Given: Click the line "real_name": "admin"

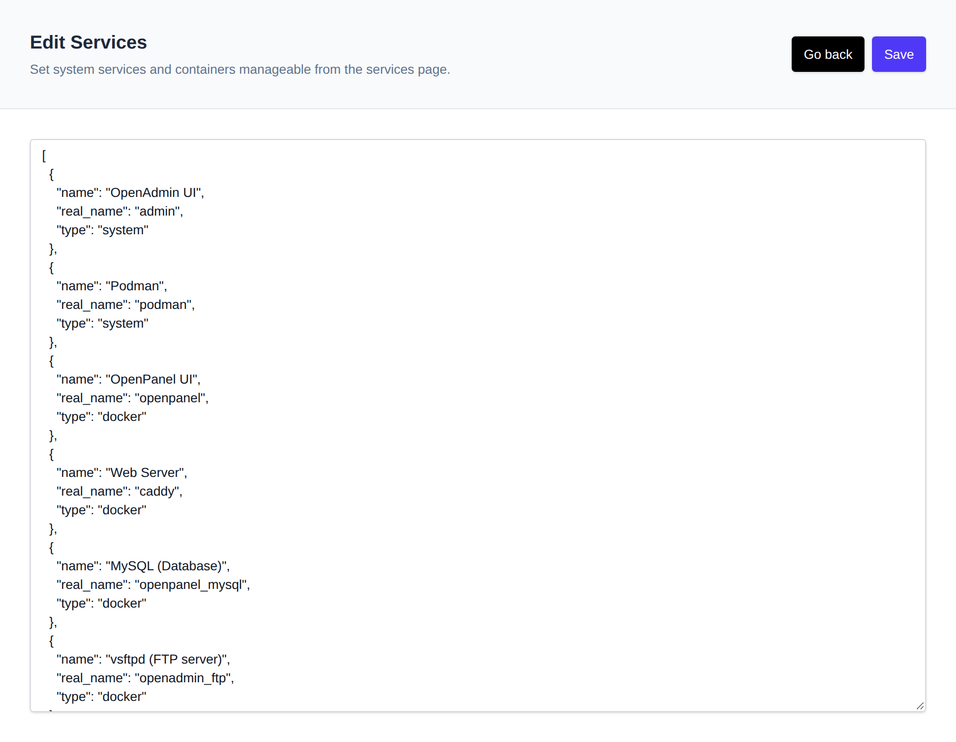Looking at the screenshot, I should (120, 211).
